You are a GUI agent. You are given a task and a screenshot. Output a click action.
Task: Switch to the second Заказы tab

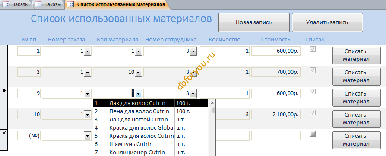pyautogui.click(x=49, y=4)
